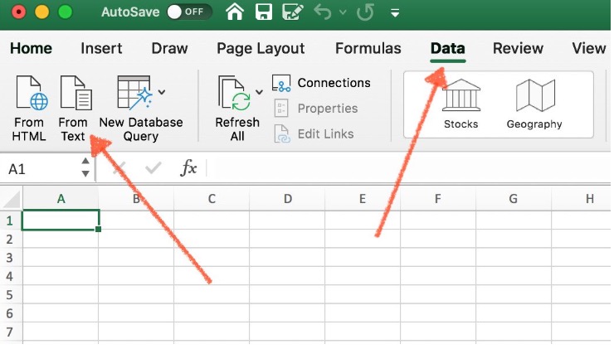The height and width of the screenshot is (349, 614).
Task: Click the green full-screen window button
Action: click(65, 12)
